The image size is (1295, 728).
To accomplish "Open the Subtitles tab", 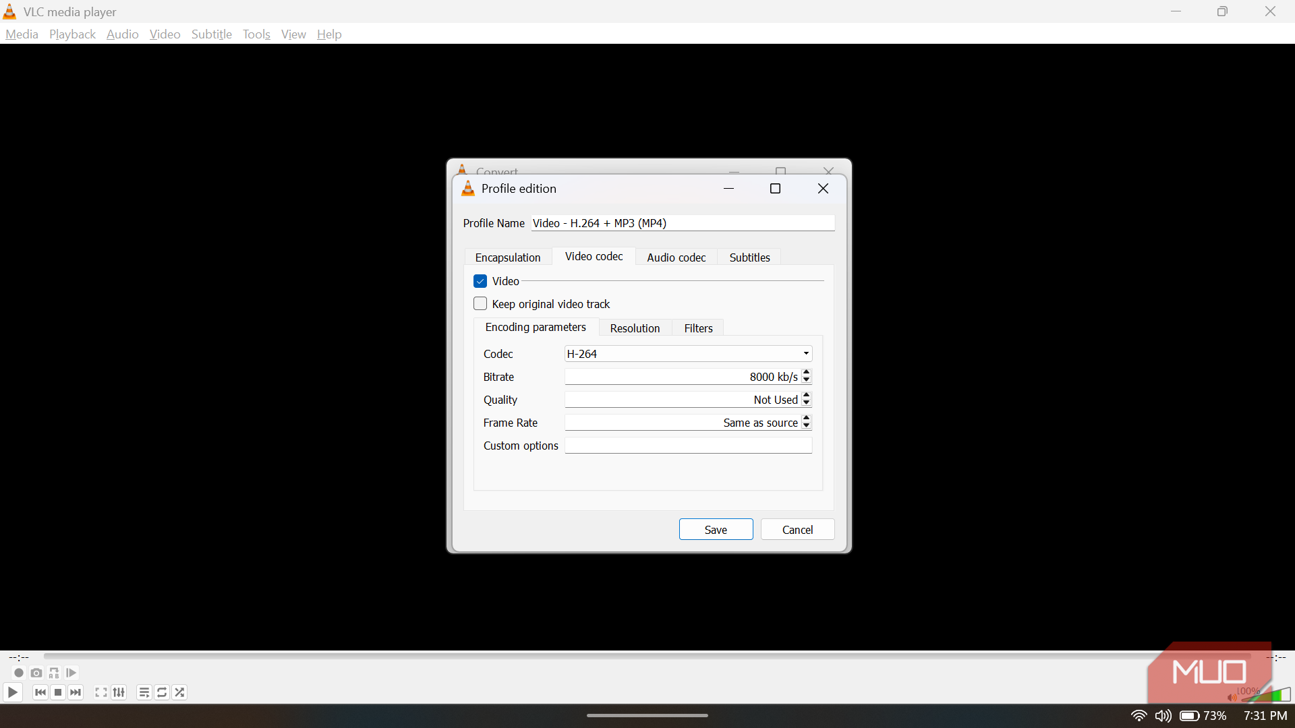I will (749, 257).
